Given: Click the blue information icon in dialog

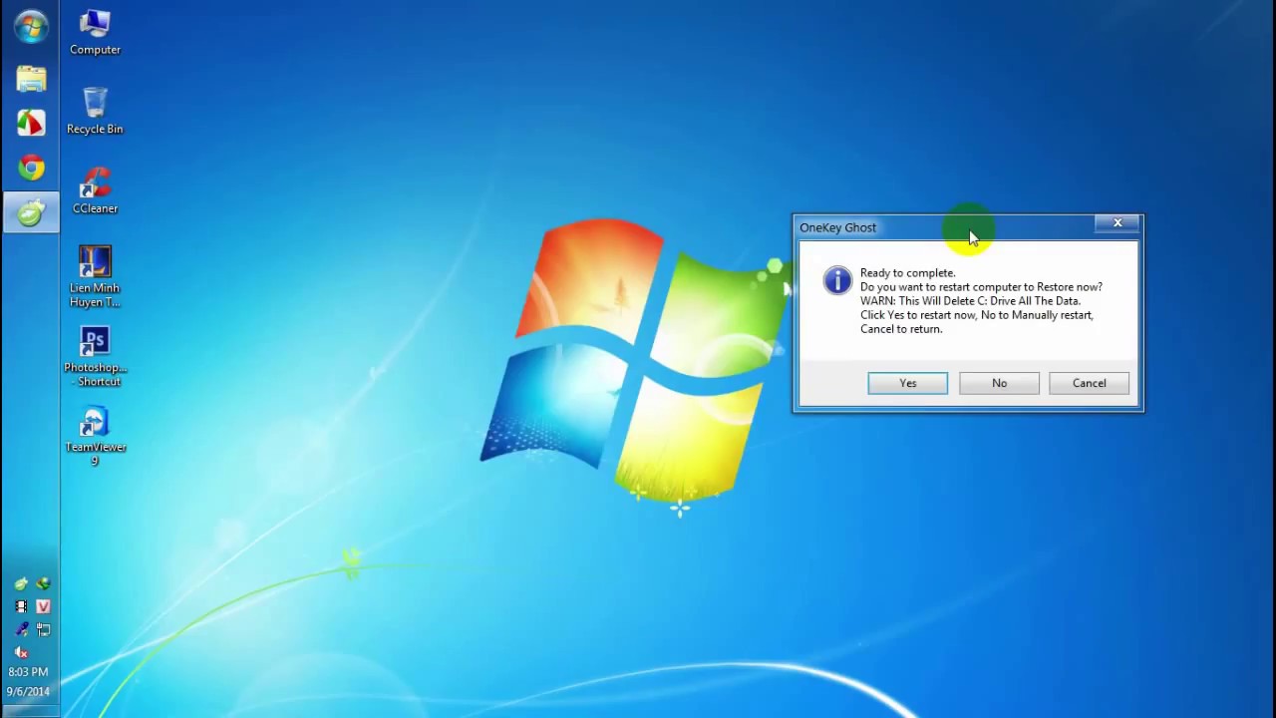Looking at the screenshot, I should coord(837,280).
